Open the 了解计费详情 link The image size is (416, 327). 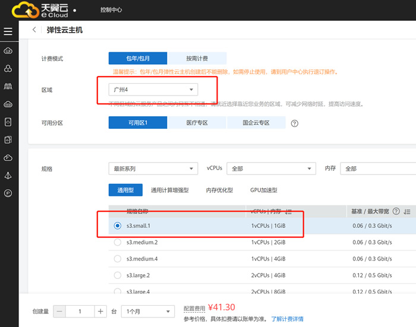click(287, 319)
